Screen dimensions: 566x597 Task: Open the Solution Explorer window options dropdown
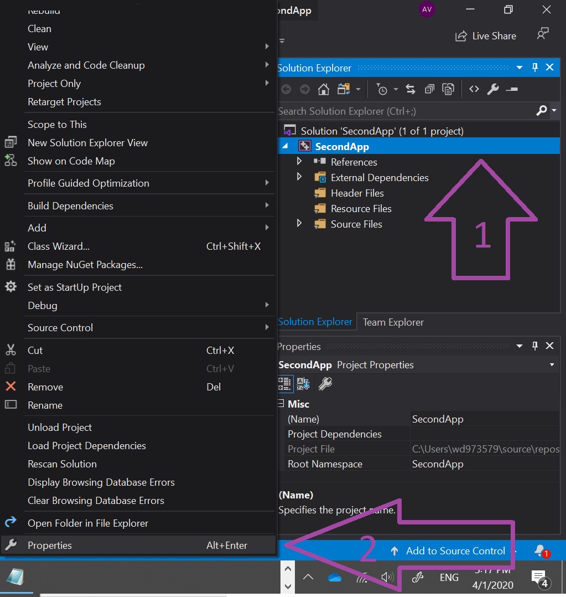pos(519,68)
